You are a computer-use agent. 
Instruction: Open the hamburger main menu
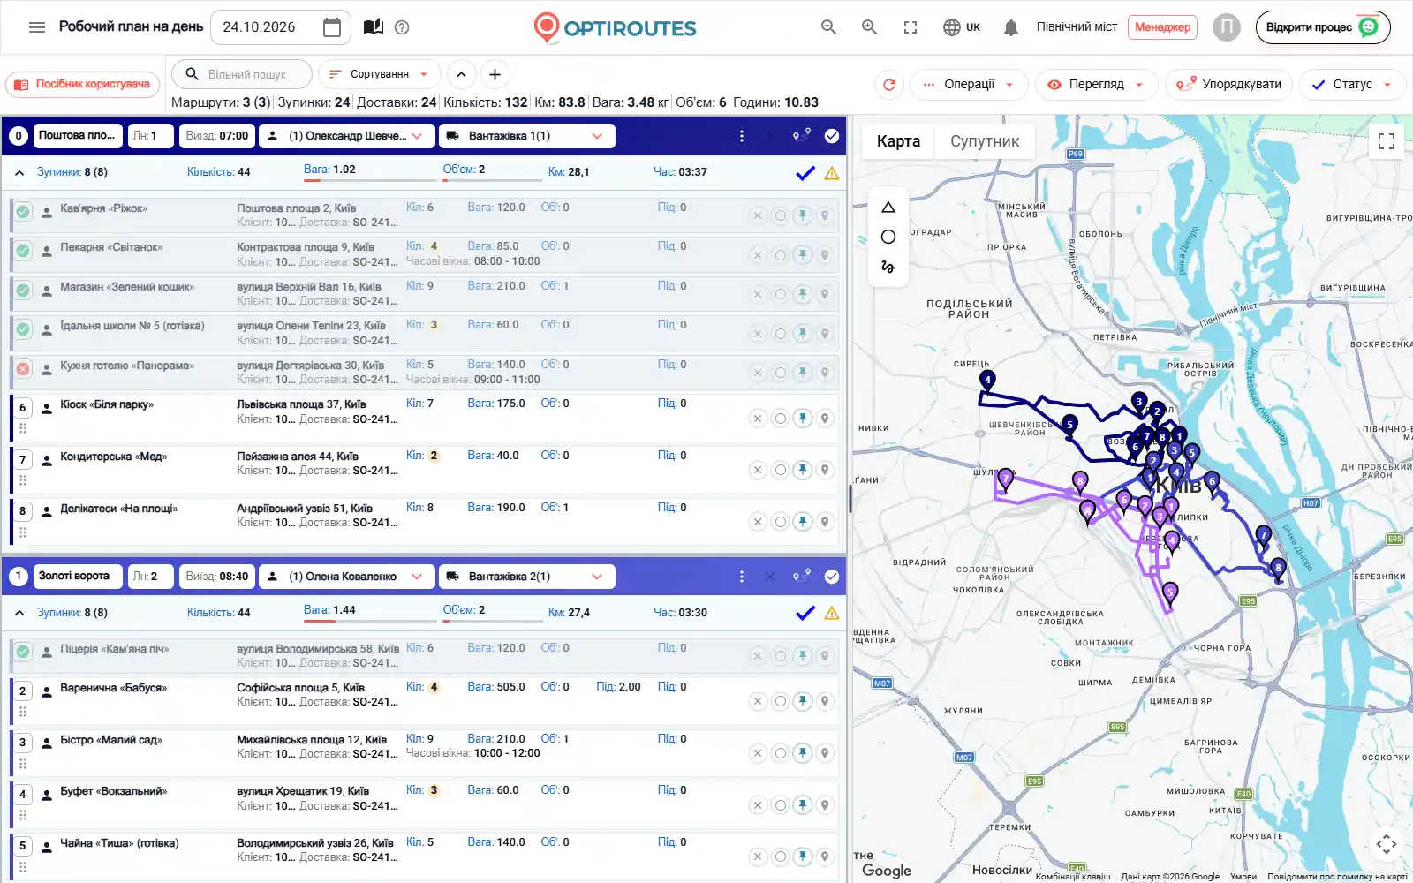coord(37,27)
